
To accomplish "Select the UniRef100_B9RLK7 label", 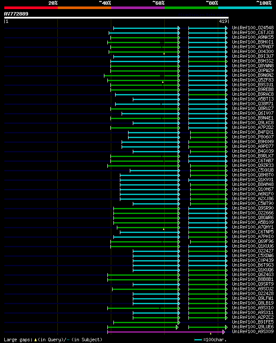I will (253, 156).
